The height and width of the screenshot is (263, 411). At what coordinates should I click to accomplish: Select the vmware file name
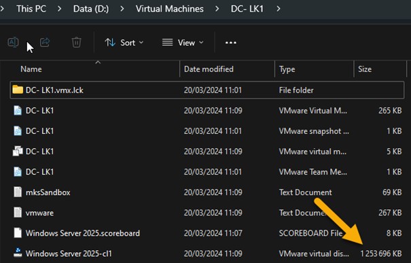coord(39,213)
